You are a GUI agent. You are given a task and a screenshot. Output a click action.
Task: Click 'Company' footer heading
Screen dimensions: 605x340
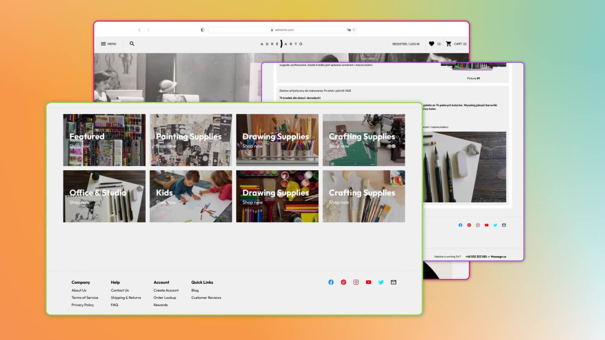point(80,282)
